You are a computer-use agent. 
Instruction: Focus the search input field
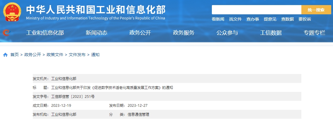pos(256,10)
